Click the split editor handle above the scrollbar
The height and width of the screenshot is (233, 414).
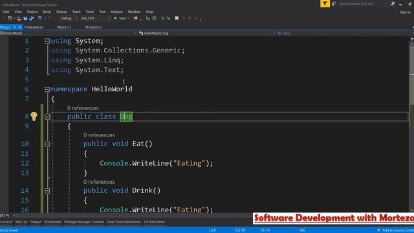412,39
